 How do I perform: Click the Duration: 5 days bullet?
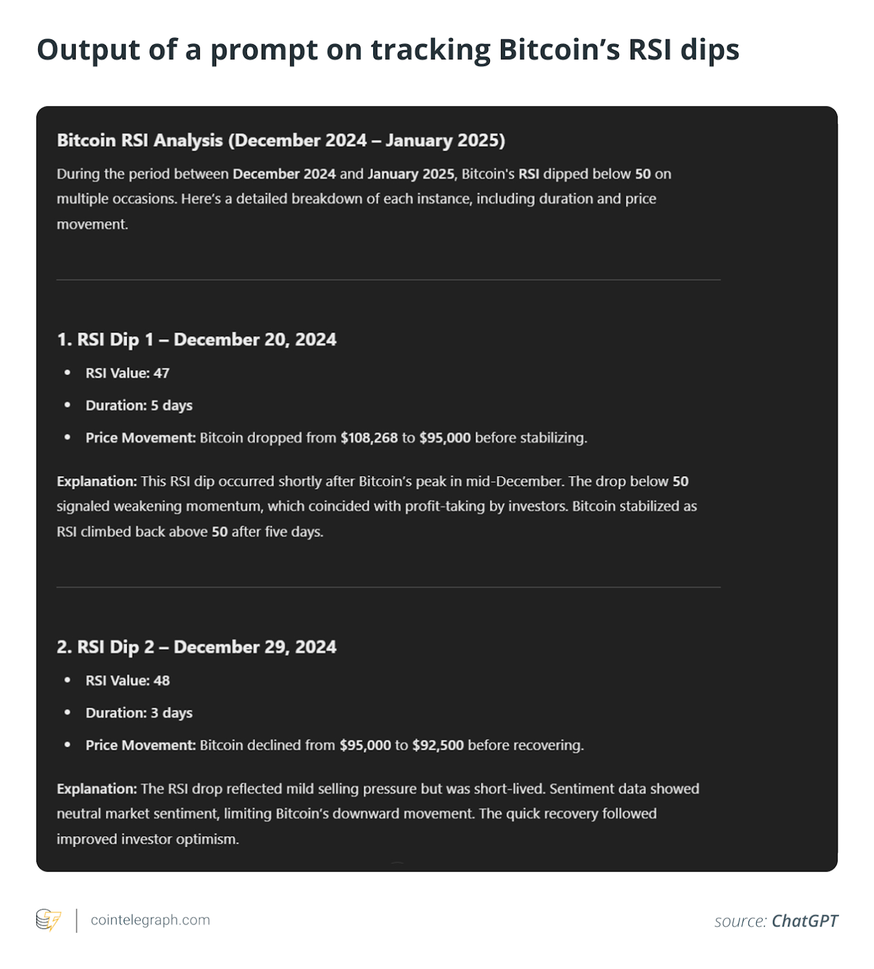click(139, 406)
